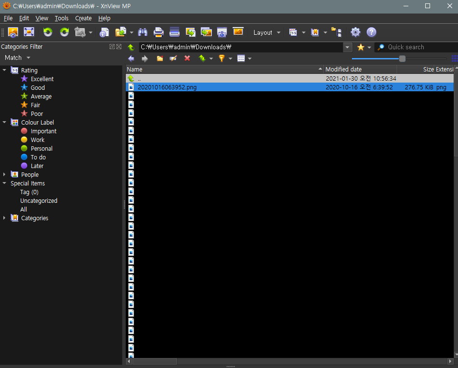Click the Help question mark icon

[x=371, y=32]
